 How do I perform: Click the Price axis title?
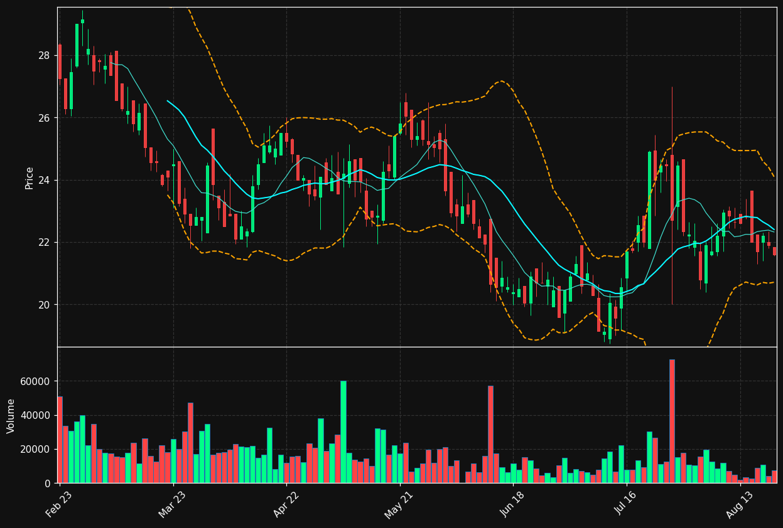click(30, 177)
